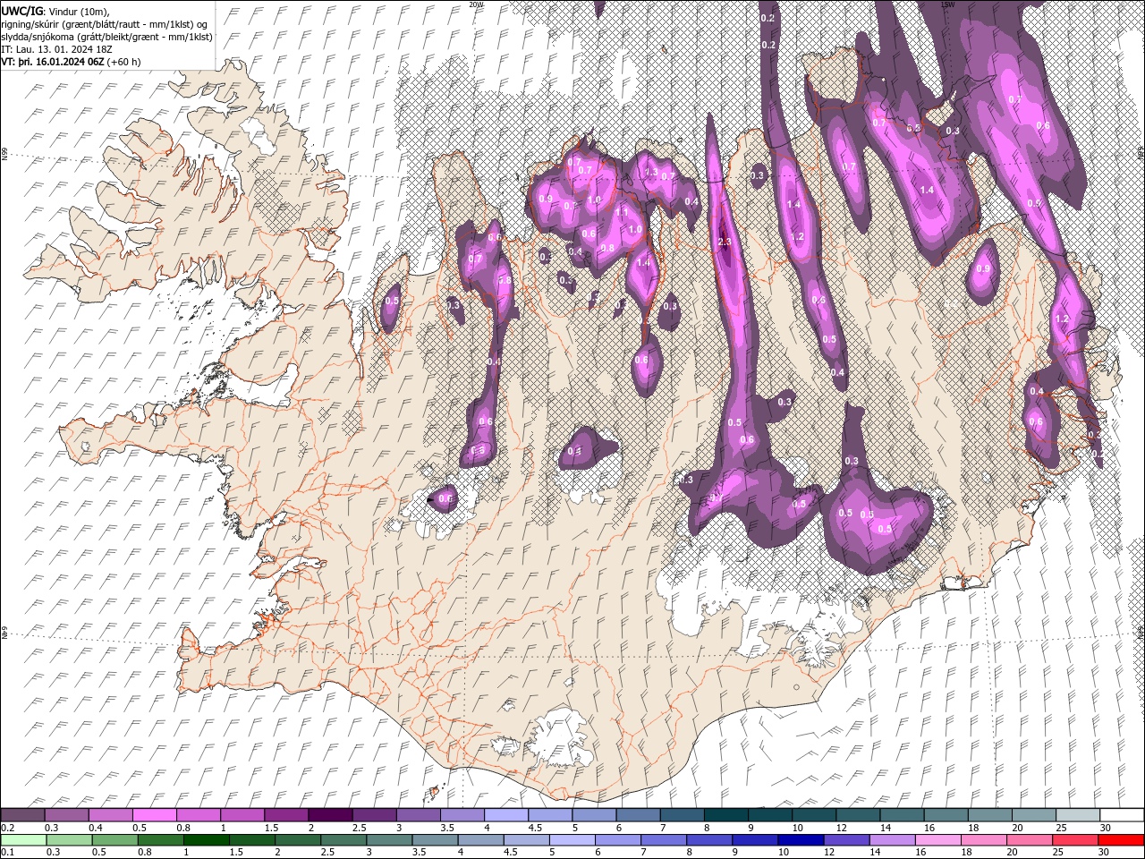The image size is (1145, 859).
Task: Click the 'UWC/IG: Vindur (10m),' title line
Action: 55,11
